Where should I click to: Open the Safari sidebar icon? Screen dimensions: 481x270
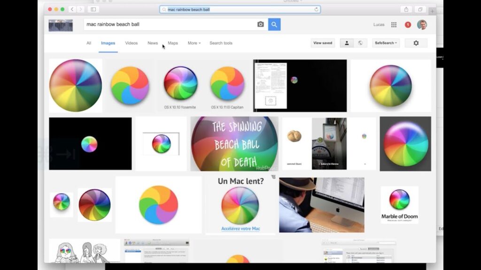coord(93,9)
